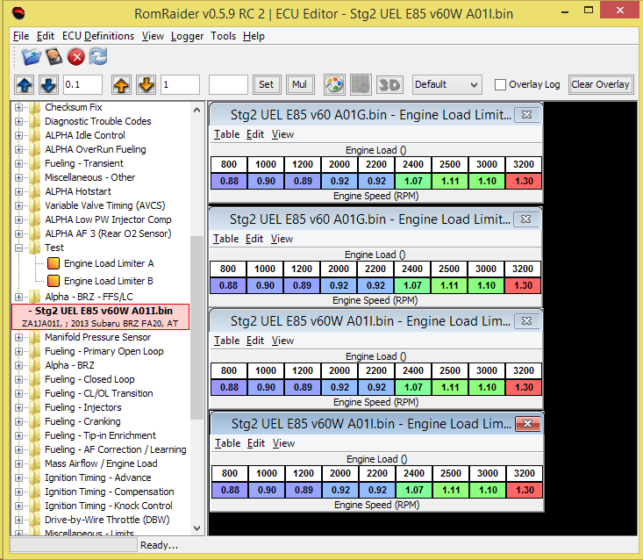Click the fine increment value field showing 0.1
Viewport: 643px width, 560px height.
point(82,84)
